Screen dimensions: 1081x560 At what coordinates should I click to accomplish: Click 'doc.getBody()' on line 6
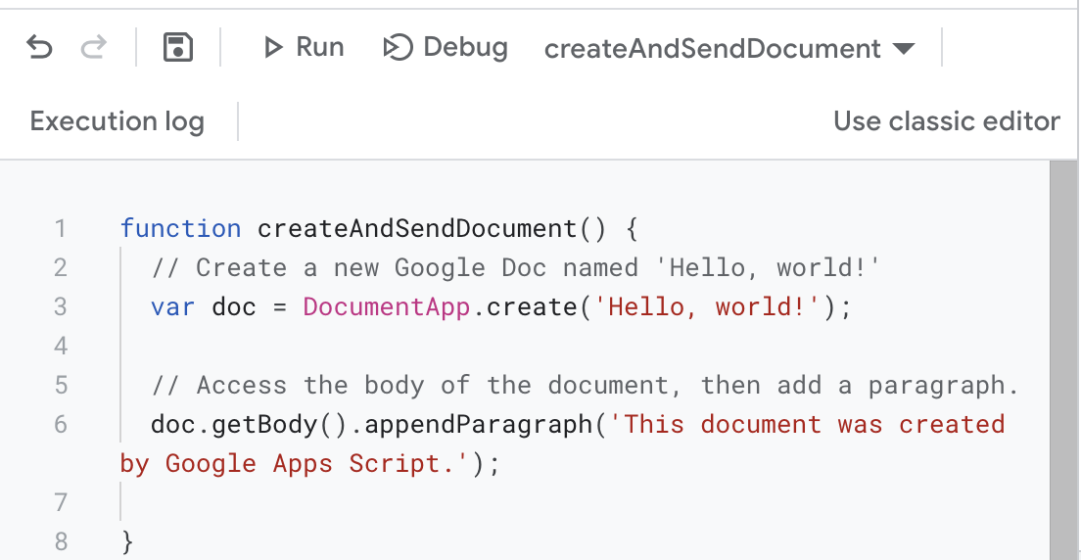pyautogui.click(x=250, y=424)
